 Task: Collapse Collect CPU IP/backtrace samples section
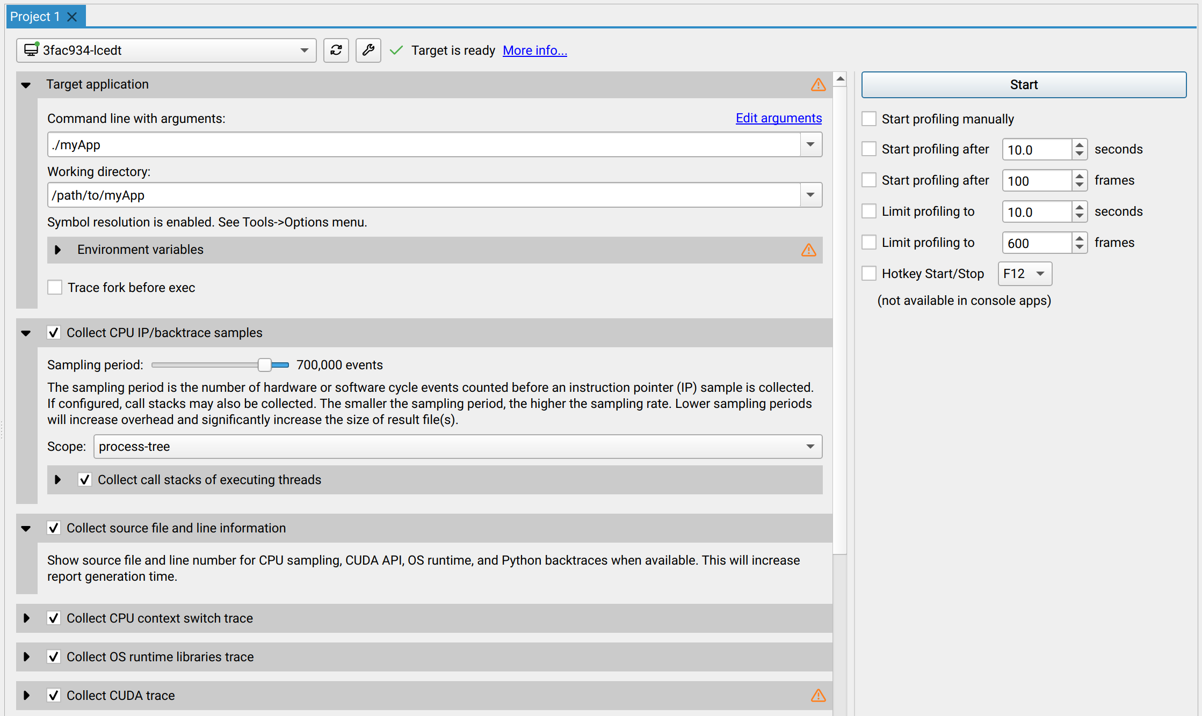coord(26,333)
